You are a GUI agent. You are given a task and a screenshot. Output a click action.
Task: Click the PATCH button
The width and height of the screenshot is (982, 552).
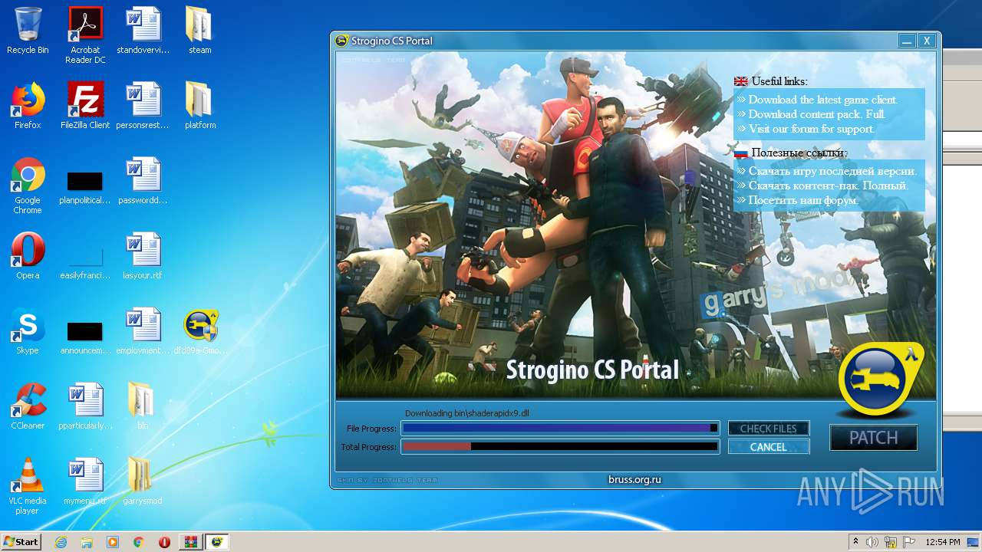coord(873,438)
